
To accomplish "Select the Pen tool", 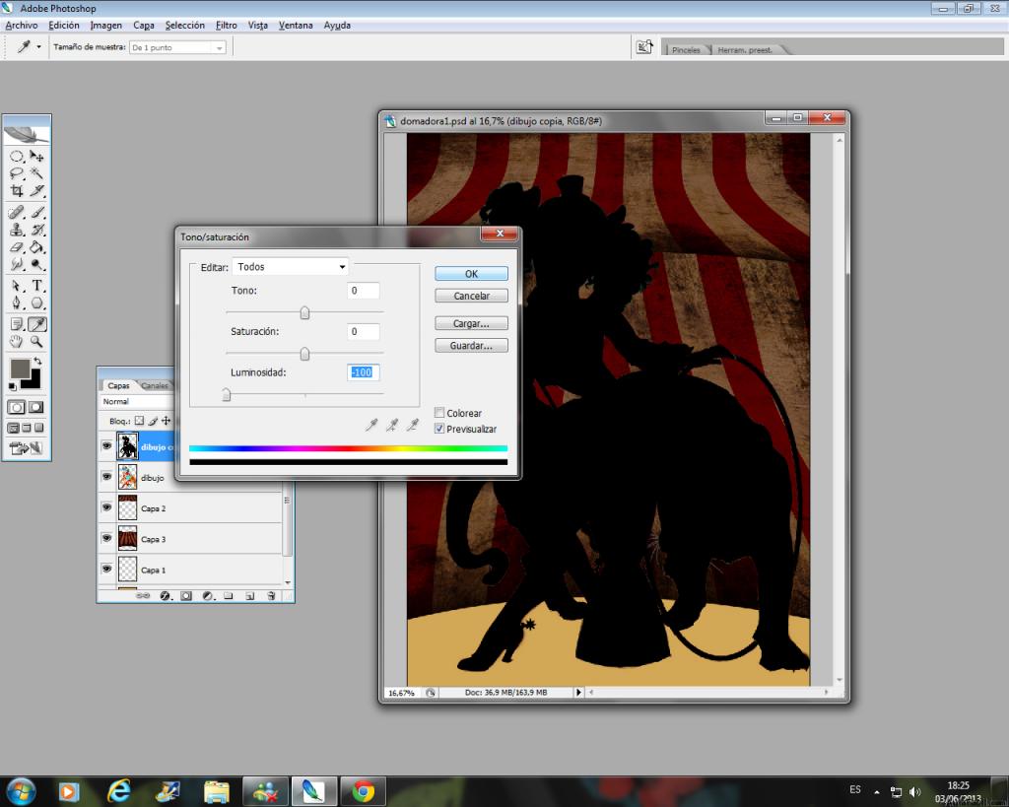I will (17, 303).
